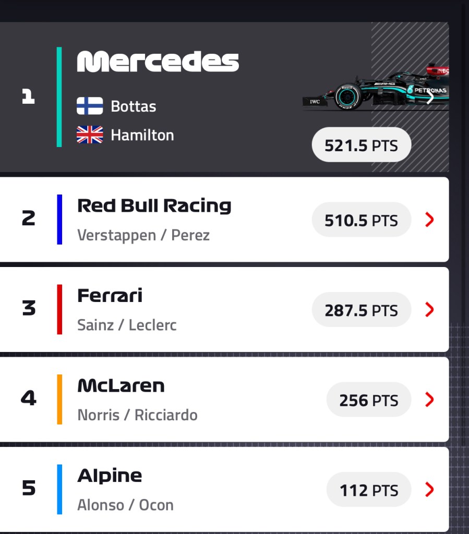The width and height of the screenshot is (469, 534).
Task: Expand Ferrari row using red arrow
Action: [429, 310]
